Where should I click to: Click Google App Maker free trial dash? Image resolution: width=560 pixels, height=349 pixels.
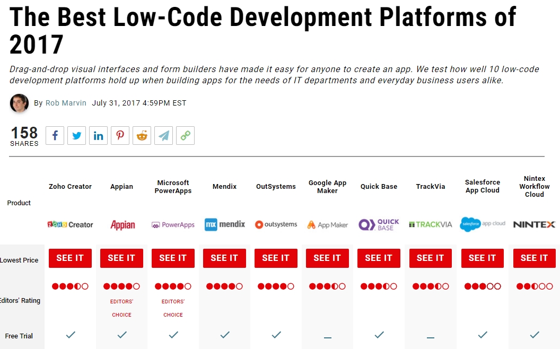coord(328,337)
